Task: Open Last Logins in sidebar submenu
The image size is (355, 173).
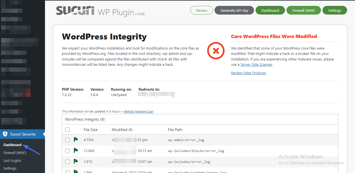Action: point(12,160)
